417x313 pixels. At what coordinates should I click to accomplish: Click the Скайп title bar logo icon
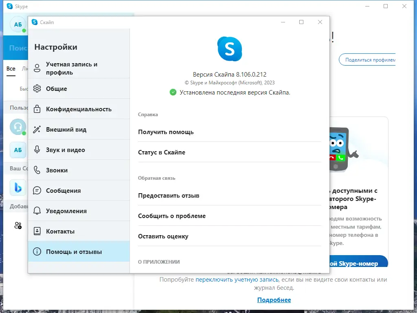click(x=35, y=22)
